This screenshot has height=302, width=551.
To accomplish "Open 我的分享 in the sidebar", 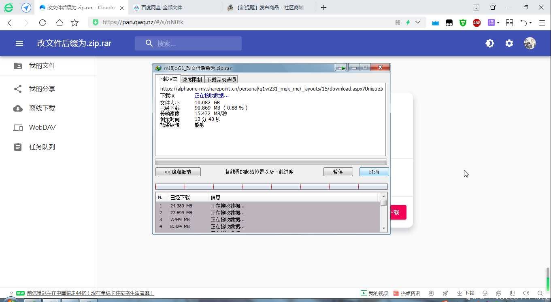I will tap(48, 89).
